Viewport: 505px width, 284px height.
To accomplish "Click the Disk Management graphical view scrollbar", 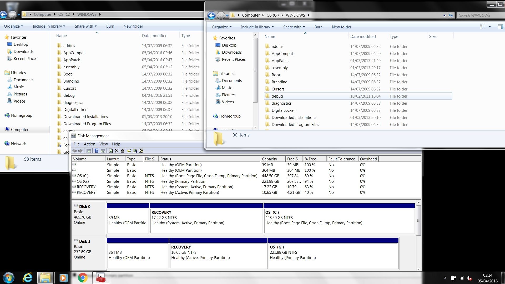I will pyautogui.click(x=418, y=220).
